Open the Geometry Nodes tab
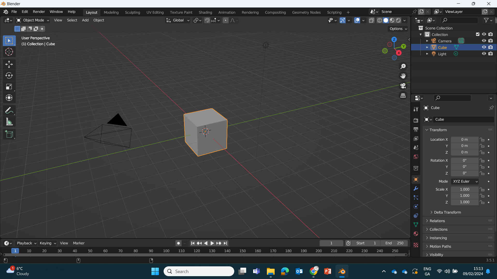The image size is (497, 279). (x=306, y=12)
